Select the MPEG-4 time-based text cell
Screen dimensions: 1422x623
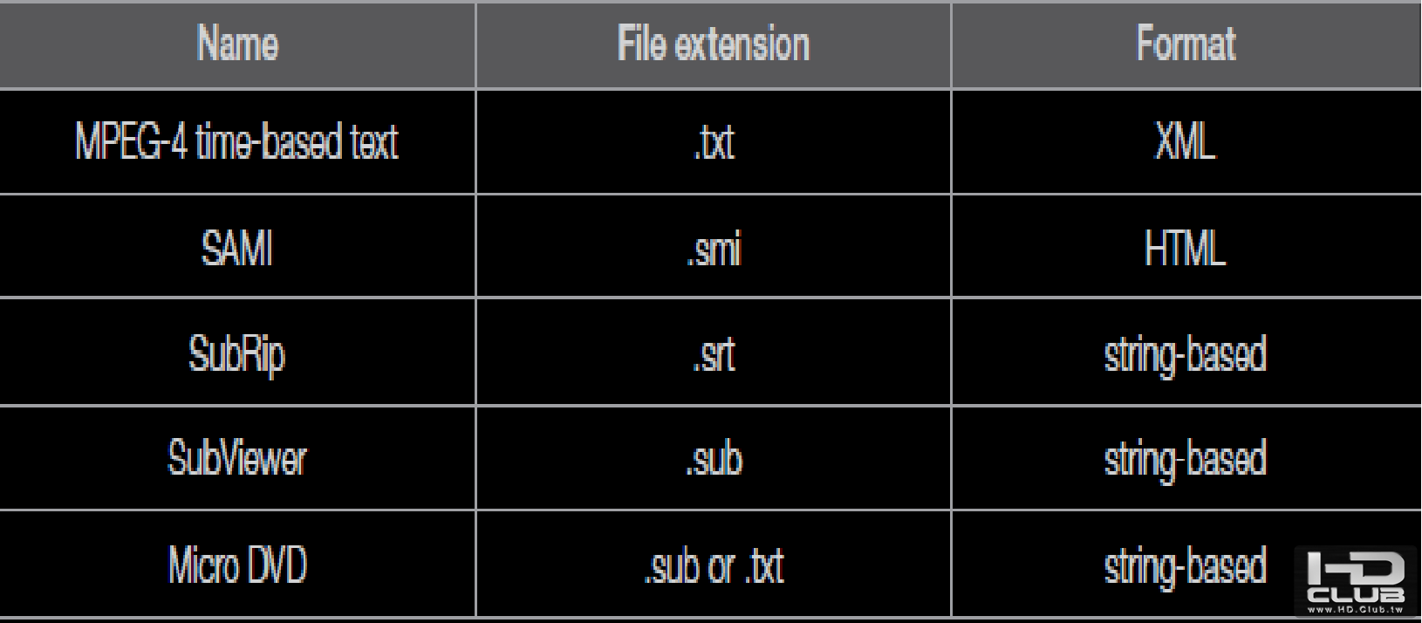click(237, 141)
